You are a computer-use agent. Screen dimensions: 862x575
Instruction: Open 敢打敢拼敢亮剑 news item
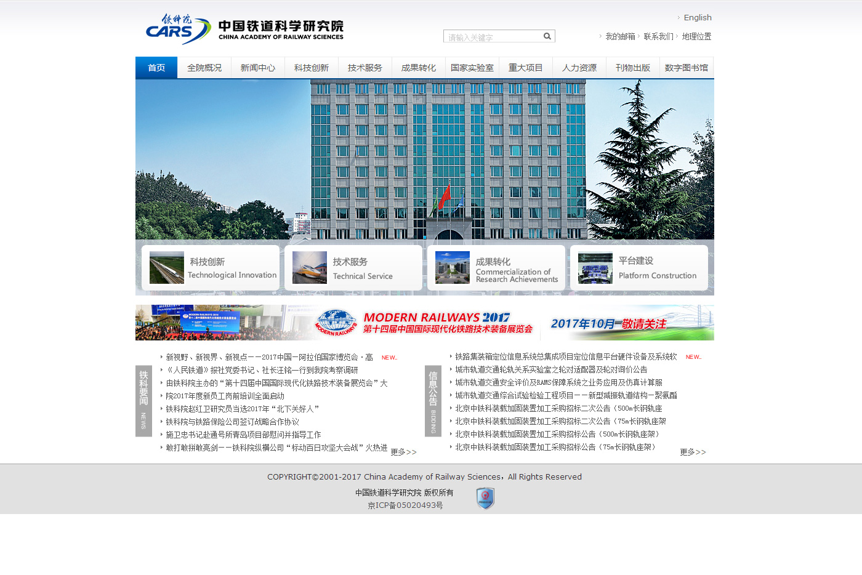click(x=276, y=448)
